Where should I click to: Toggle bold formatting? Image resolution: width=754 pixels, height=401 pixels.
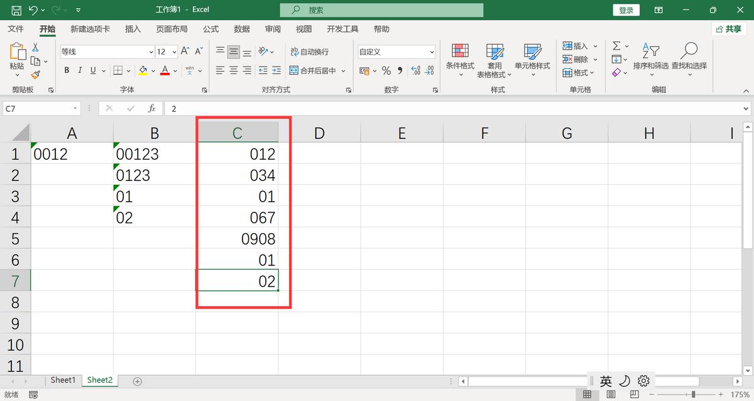pos(66,70)
